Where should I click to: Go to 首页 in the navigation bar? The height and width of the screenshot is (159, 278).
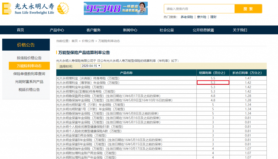pyautogui.click(x=20, y=30)
